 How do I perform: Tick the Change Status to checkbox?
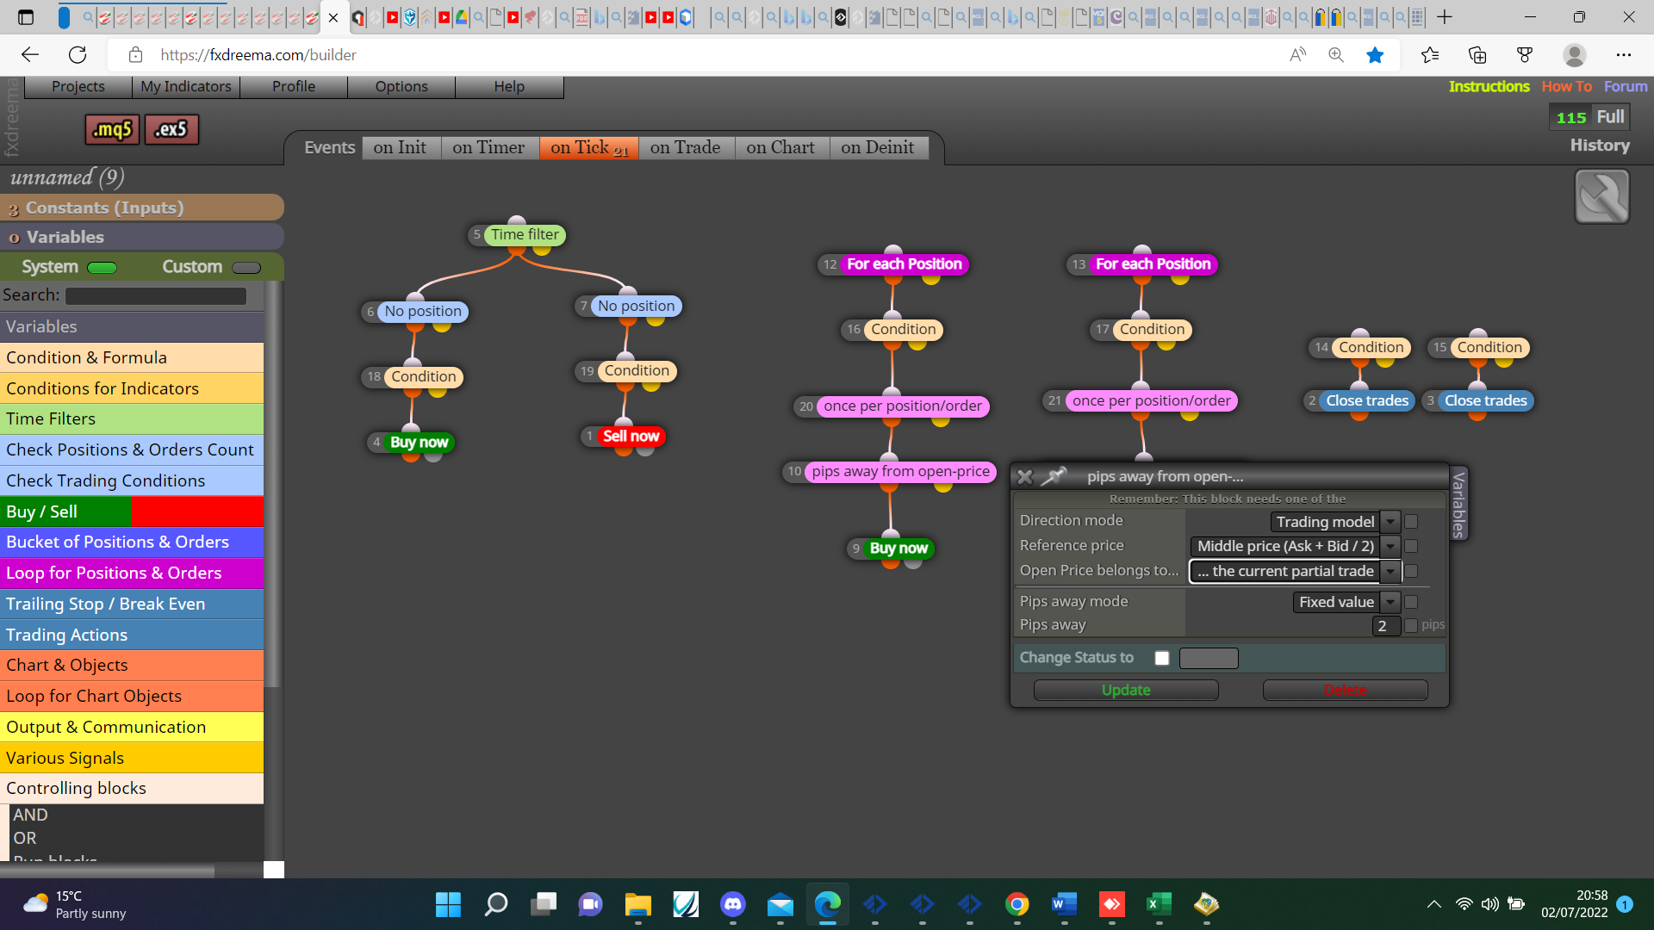pyautogui.click(x=1162, y=659)
